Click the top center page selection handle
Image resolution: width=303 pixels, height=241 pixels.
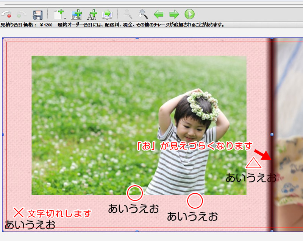pos(137,38)
